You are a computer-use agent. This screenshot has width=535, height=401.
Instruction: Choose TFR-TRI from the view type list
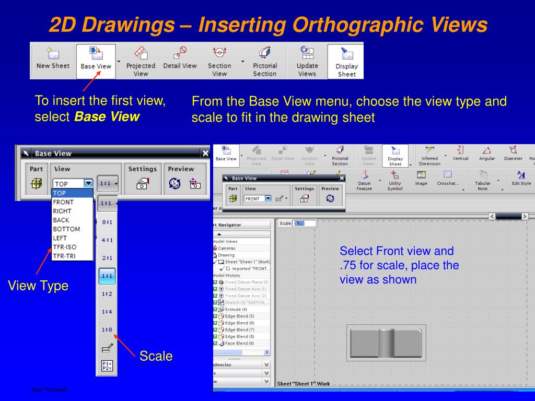pos(72,256)
